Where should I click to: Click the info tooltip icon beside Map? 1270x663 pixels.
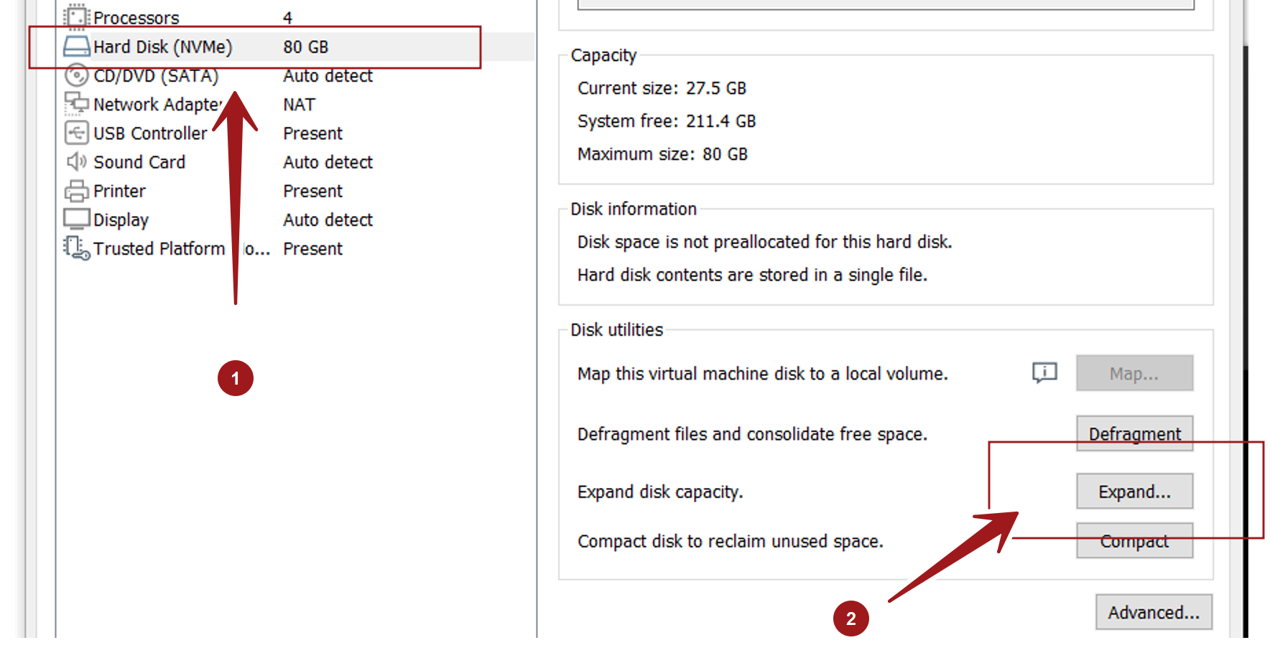(1044, 372)
